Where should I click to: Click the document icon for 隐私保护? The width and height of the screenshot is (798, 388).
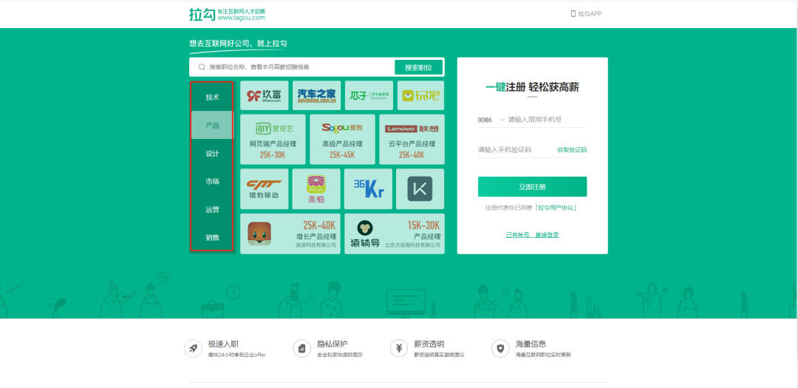pyautogui.click(x=301, y=348)
